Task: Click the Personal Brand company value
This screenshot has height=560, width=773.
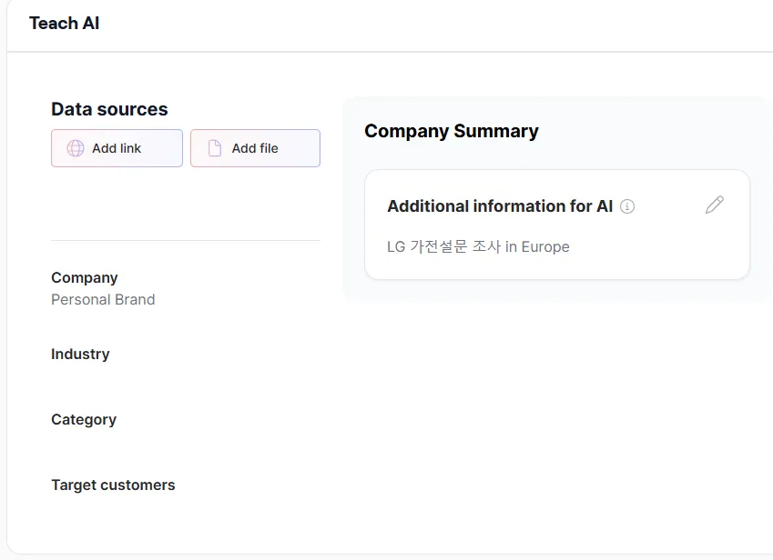Action: 103,299
